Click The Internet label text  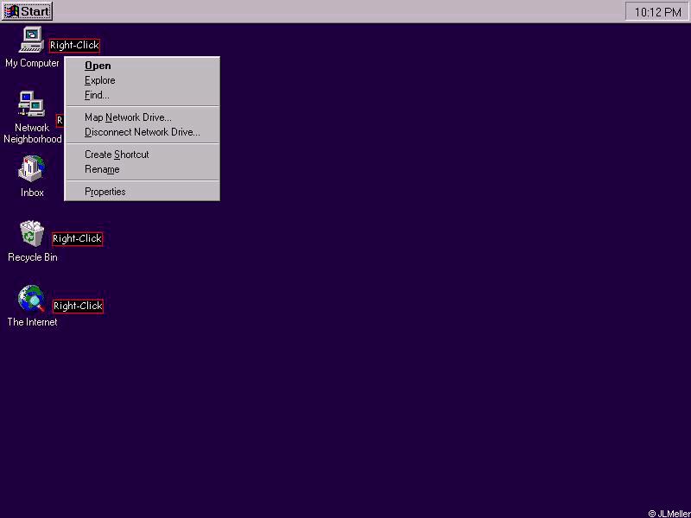(32, 322)
